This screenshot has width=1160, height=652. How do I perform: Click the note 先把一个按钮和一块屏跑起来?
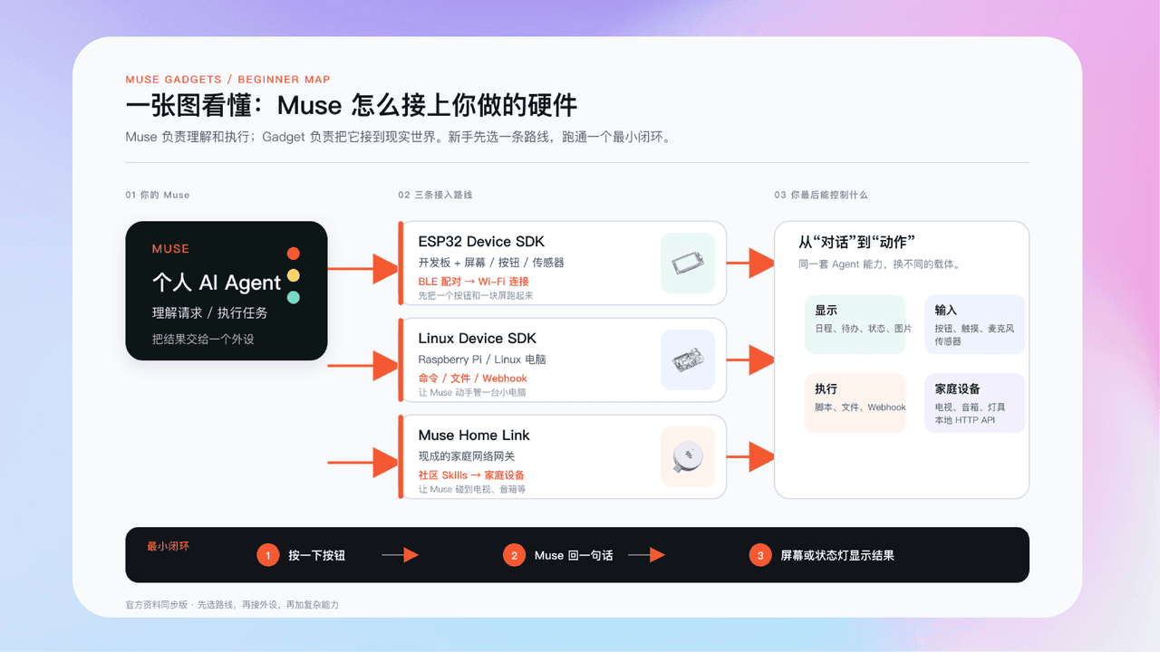pyautogui.click(x=476, y=296)
